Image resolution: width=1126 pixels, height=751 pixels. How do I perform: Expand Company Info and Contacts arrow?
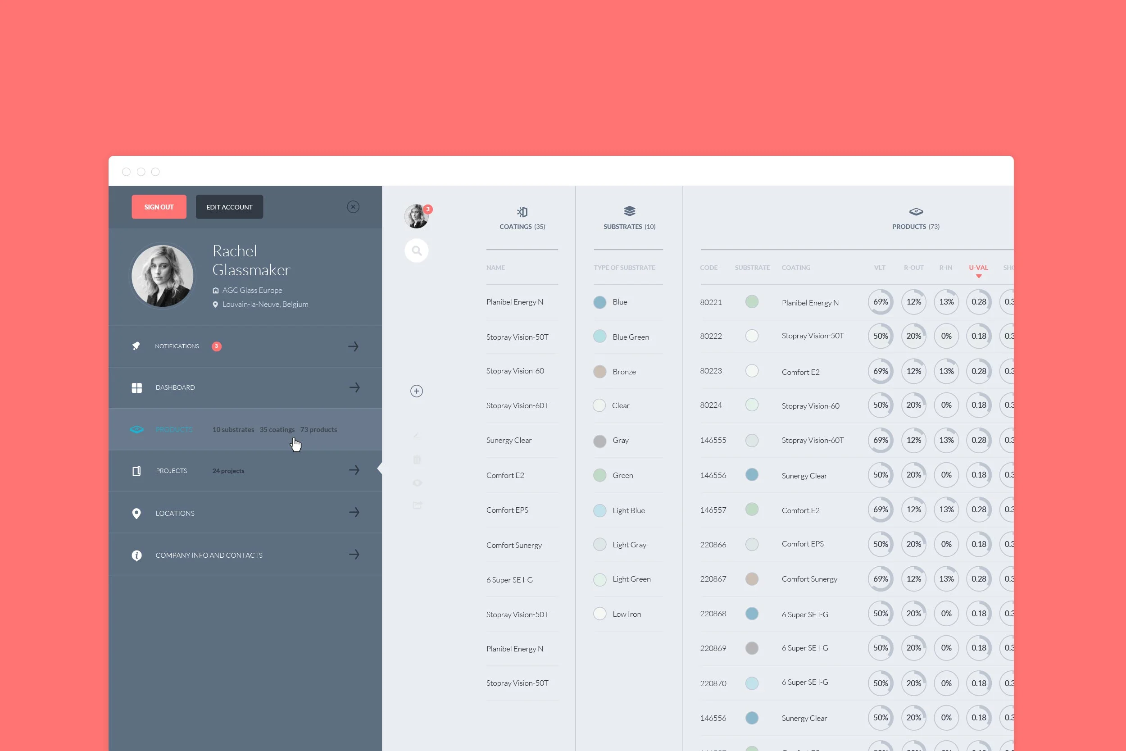point(354,555)
